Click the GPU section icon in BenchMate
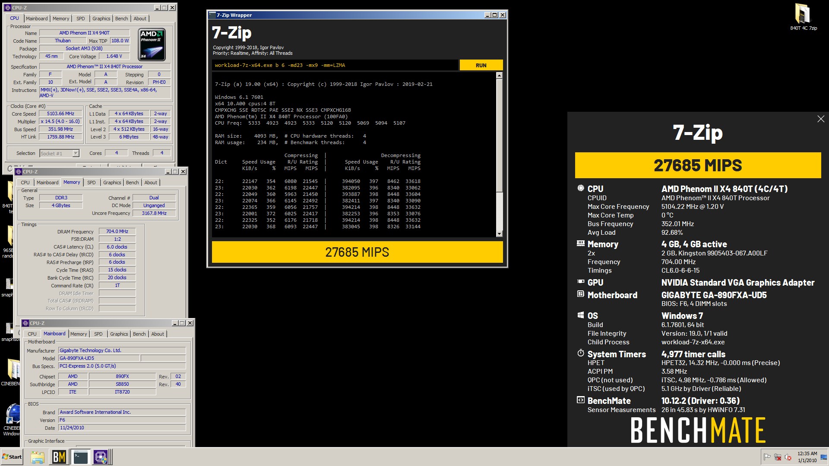This screenshot has height=466, width=829. pyautogui.click(x=581, y=282)
